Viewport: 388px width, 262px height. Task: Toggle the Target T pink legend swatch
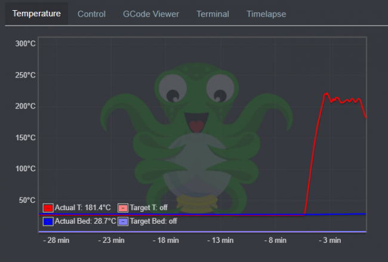pyautogui.click(x=123, y=208)
